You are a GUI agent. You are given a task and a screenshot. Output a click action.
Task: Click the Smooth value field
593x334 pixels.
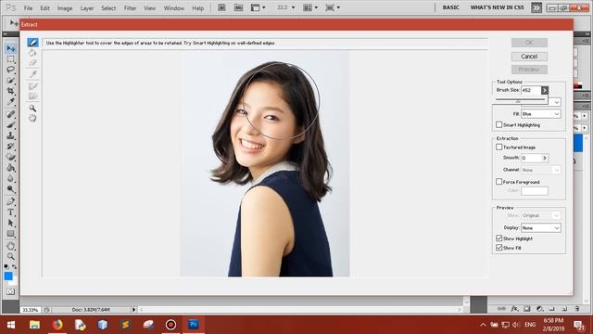pyautogui.click(x=531, y=158)
